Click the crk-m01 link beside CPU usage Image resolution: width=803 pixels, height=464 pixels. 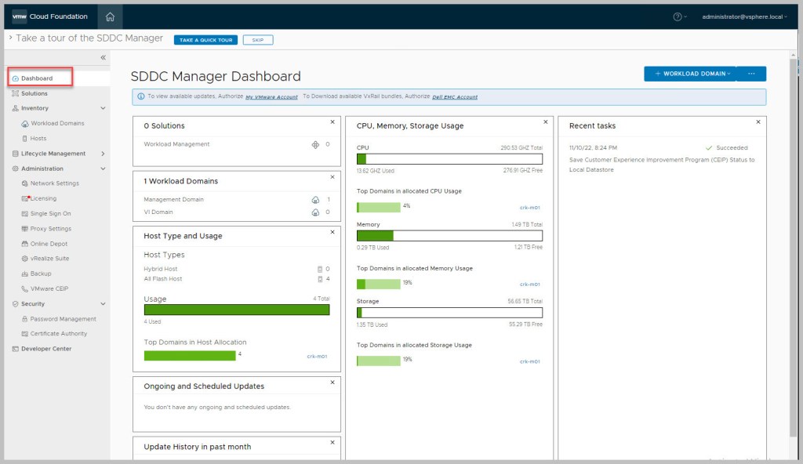[530, 208]
